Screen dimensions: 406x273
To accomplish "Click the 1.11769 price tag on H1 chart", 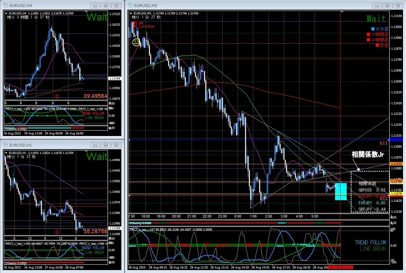I will pyautogui.click(x=115, y=228).
